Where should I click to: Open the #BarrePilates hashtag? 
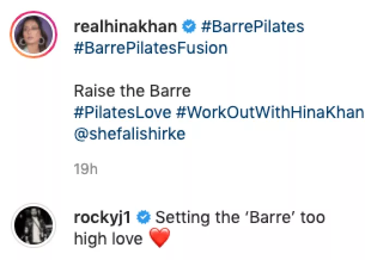click(252, 27)
